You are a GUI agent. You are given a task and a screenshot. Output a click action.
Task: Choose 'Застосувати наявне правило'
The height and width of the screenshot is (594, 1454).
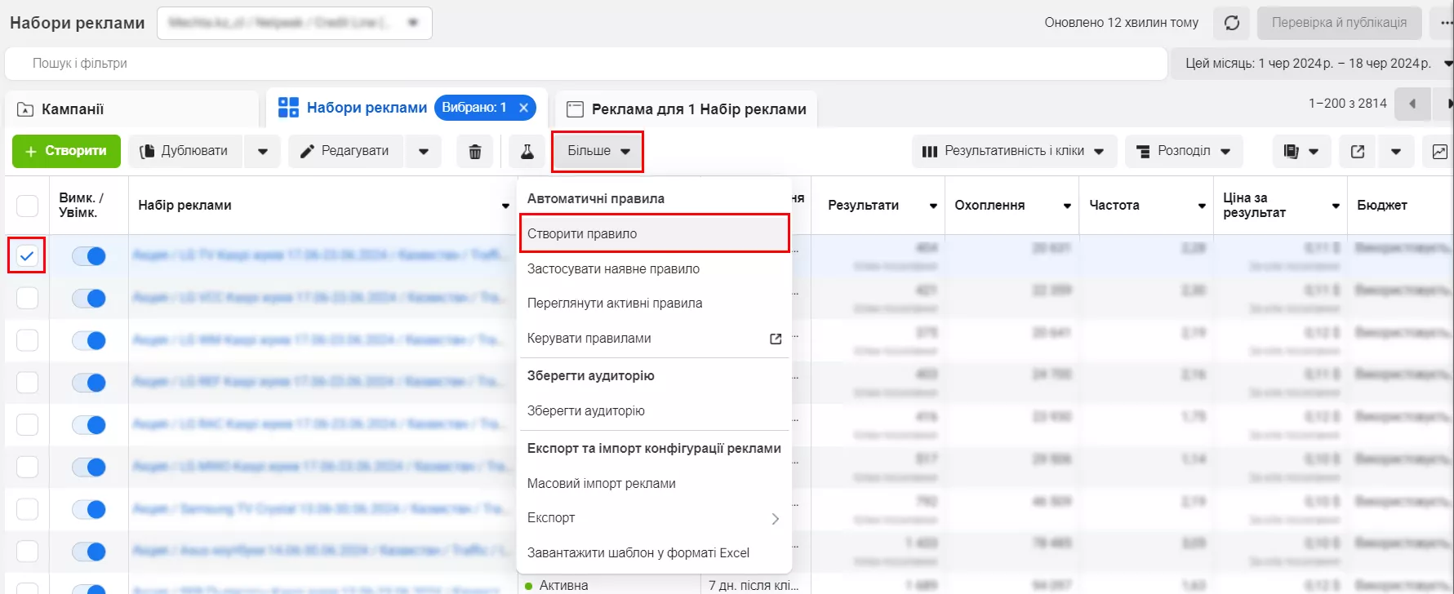point(654,269)
